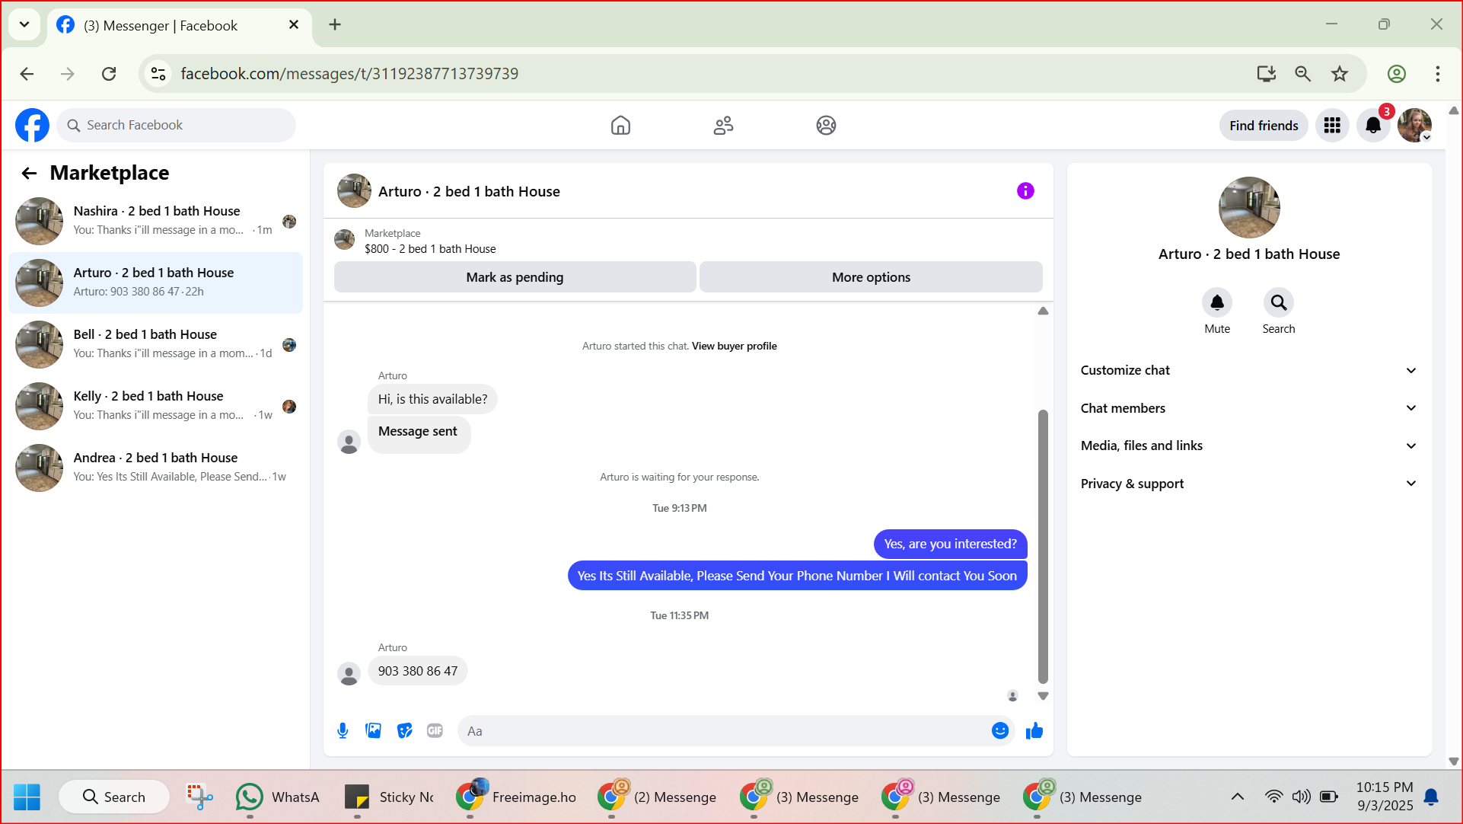Screen dimensions: 1463x824
Task: Open the Snipping Tool taskbar icon
Action: pyautogui.click(x=199, y=797)
